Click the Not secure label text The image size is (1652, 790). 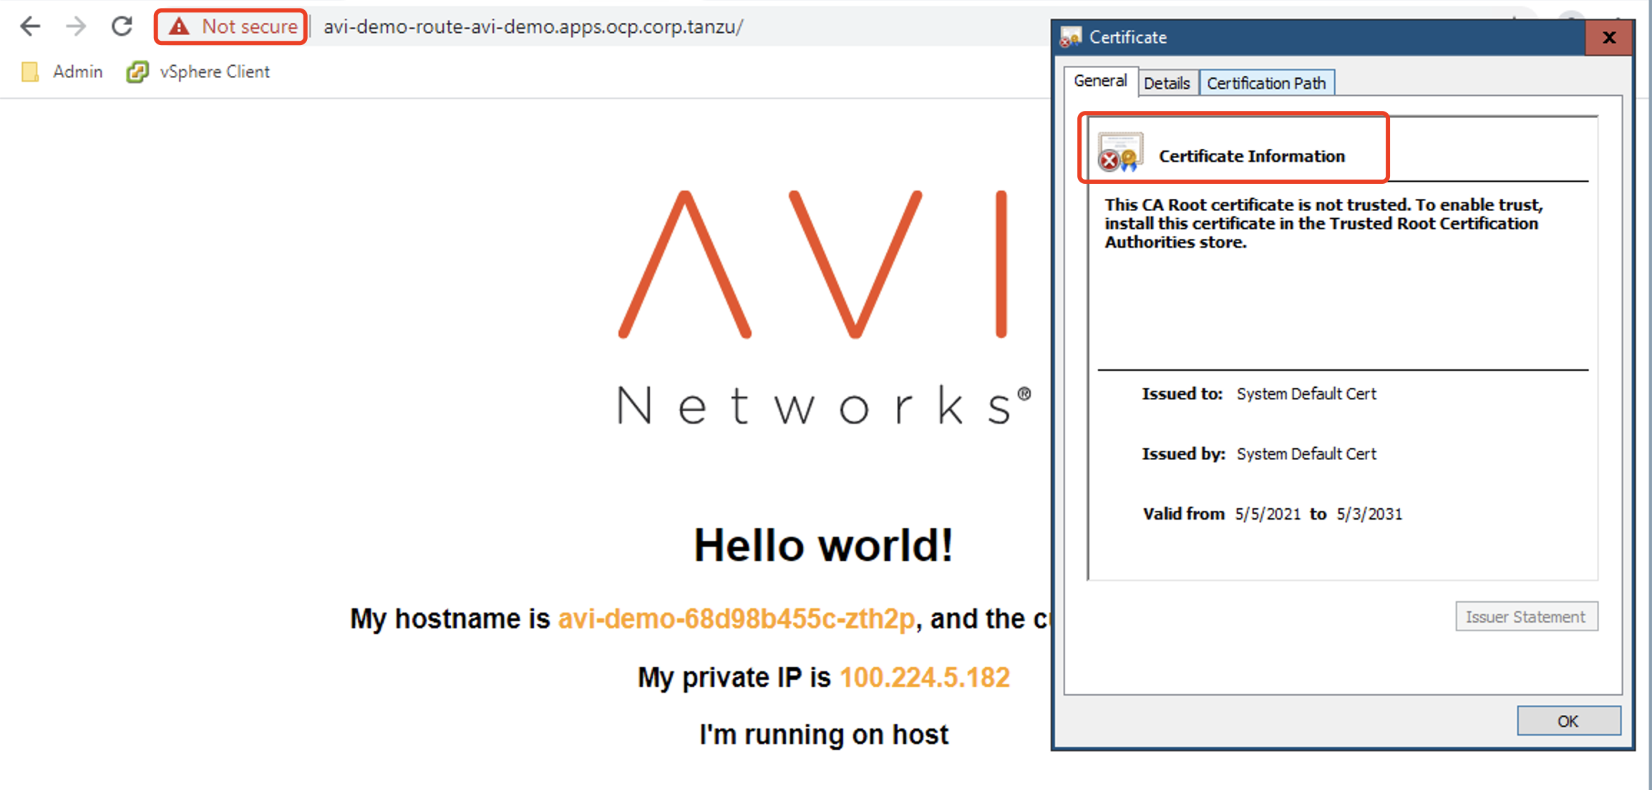point(249,26)
